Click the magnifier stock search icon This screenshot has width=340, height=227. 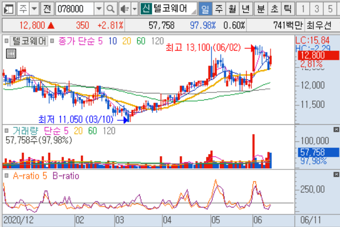[x=110, y=9]
